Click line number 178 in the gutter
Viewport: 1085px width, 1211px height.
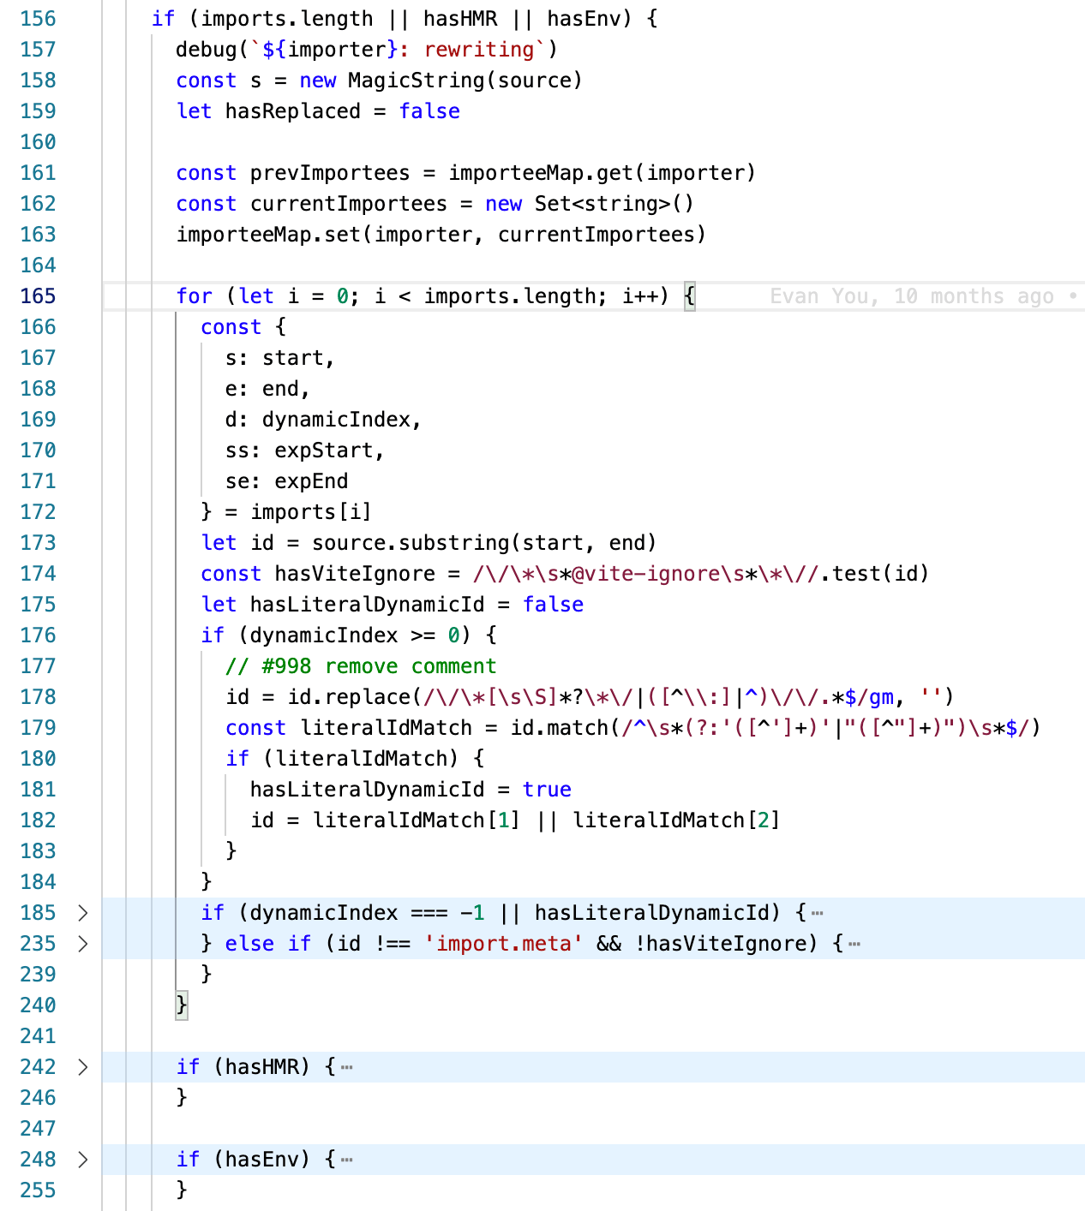point(38,697)
